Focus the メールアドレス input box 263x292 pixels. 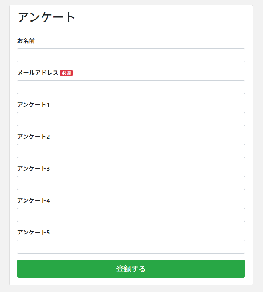coord(131,87)
